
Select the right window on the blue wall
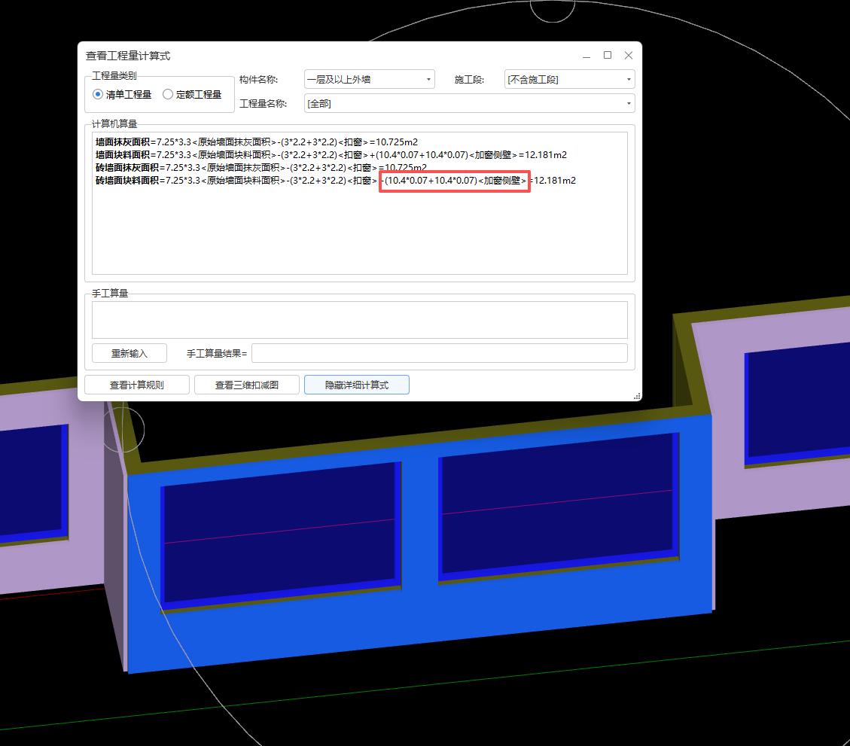(x=557, y=504)
